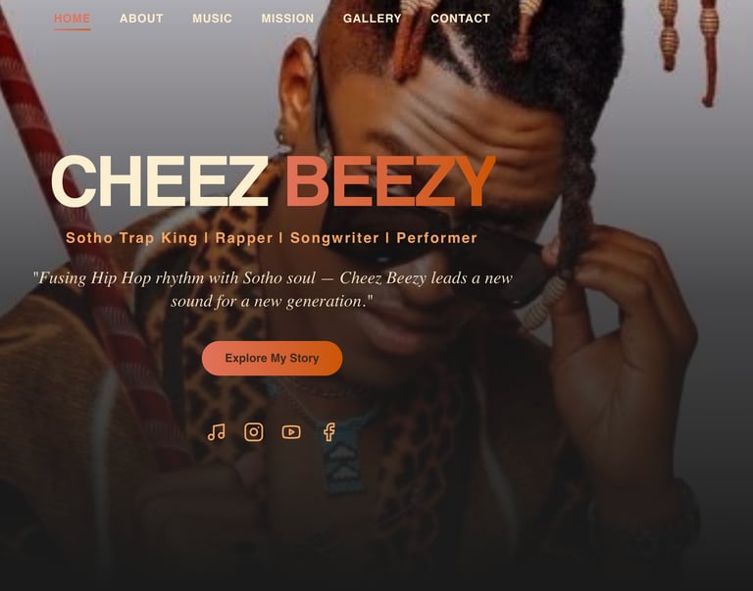Open the music note streaming icon
753x591 pixels.
tap(216, 432)
